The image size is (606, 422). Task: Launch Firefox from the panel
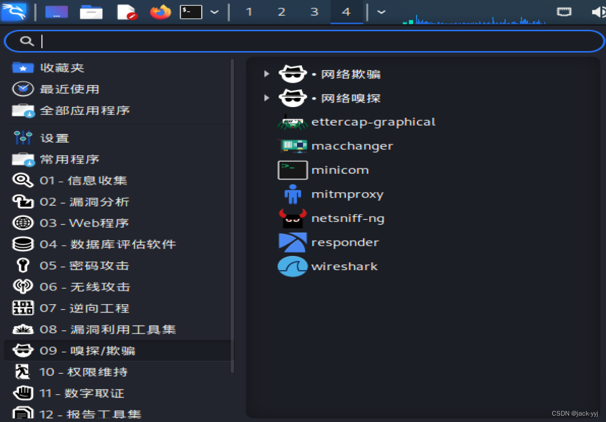click(x=160, y=12)
